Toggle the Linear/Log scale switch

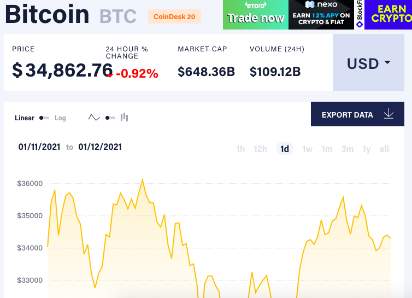click(44, 118)
